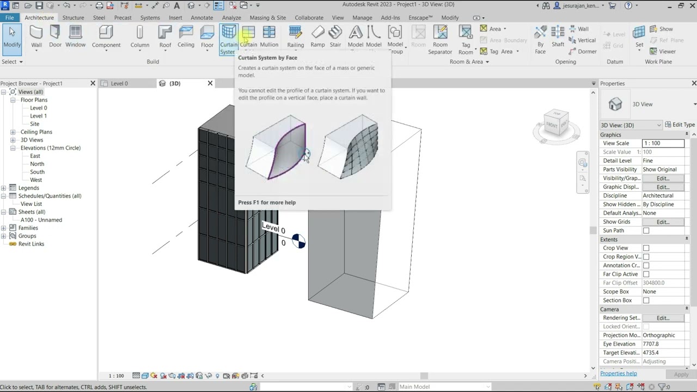Select the Roof tool
The width and height of the screenshot is (697, 392).
[x=165, y=37]
